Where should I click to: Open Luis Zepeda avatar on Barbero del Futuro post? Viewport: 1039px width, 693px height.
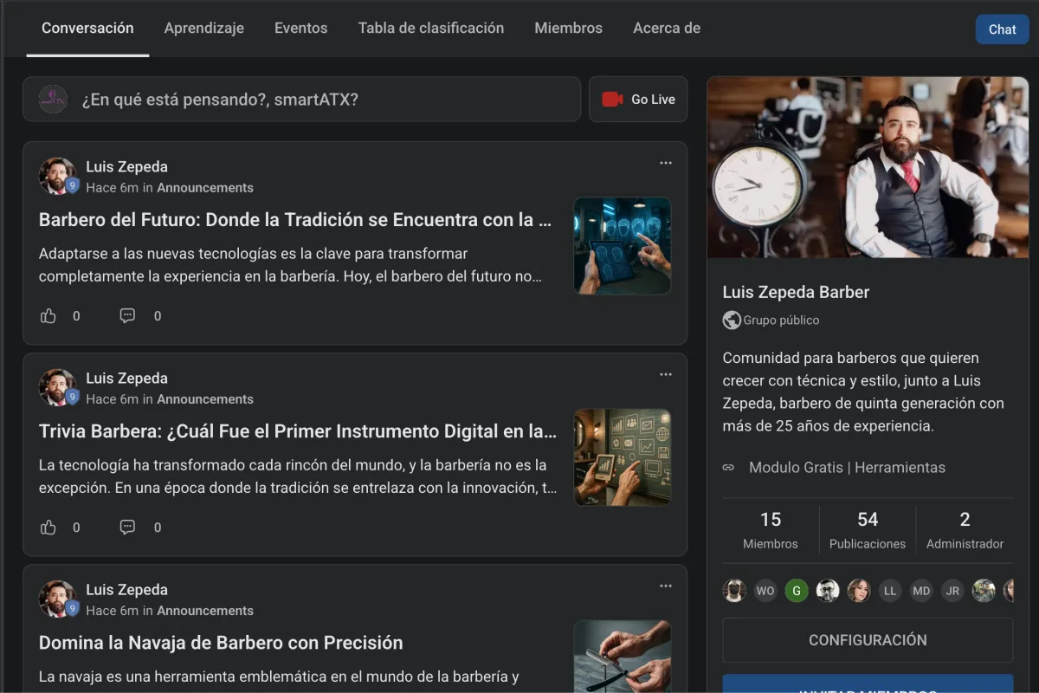coord(57,176)
